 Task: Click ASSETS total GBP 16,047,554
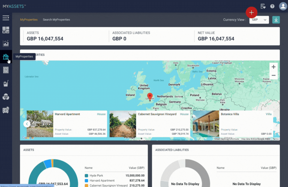click(x=45, y=39)
